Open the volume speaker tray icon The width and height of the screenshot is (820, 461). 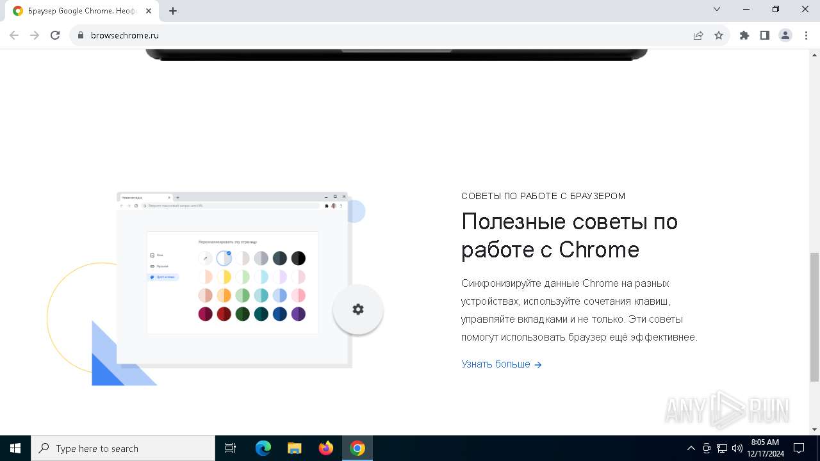tap(737, 448)
